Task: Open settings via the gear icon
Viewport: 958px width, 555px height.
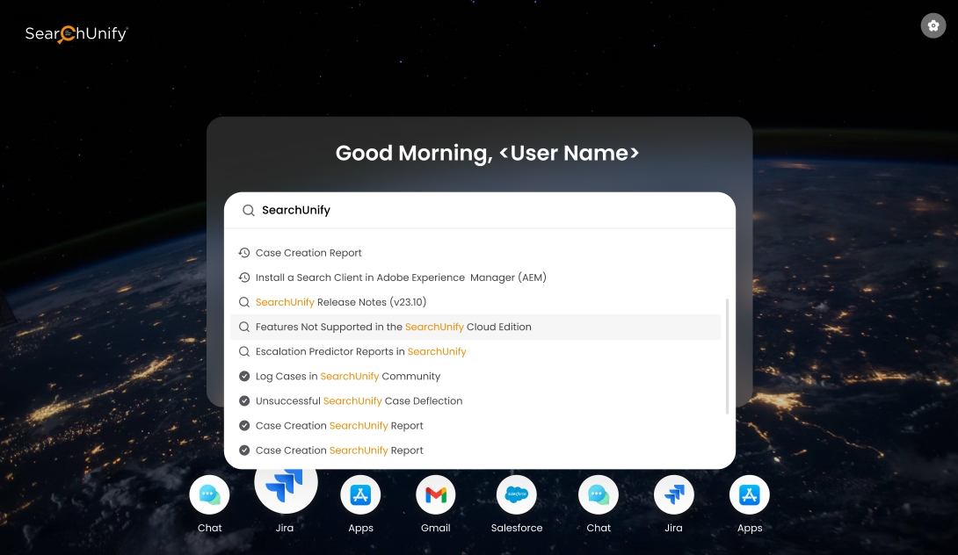Action: click(x=933, y=25)
